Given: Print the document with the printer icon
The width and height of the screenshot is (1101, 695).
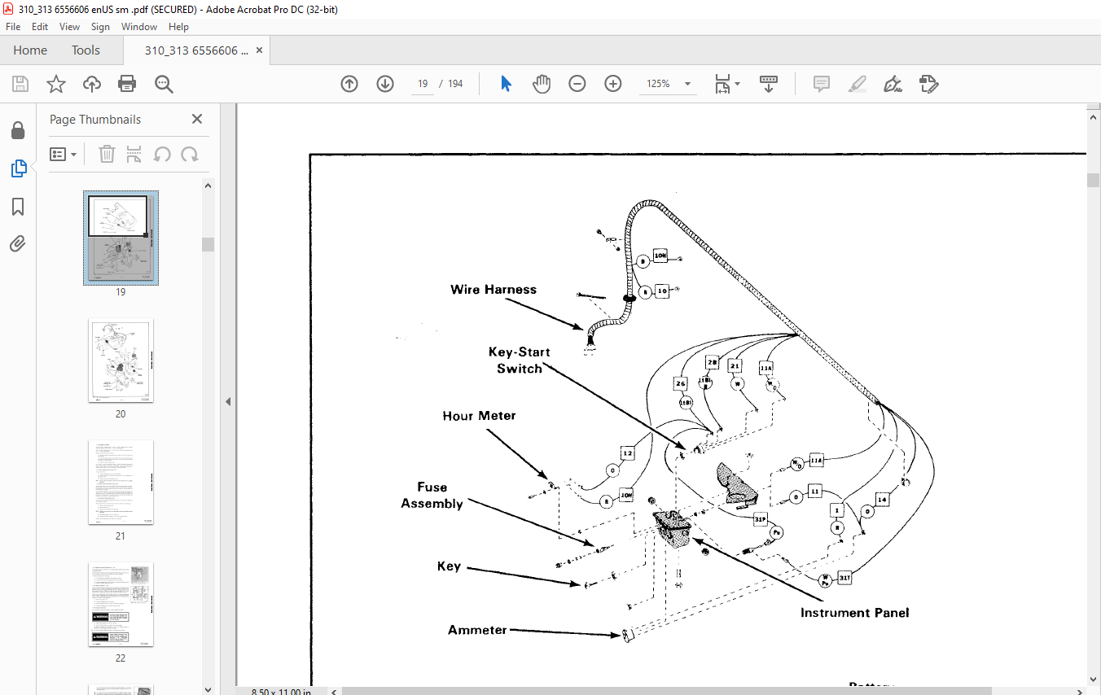Looking at the screenshot, I should [x=127, y=84].
